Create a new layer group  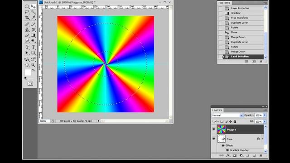[x=248, y=156]
